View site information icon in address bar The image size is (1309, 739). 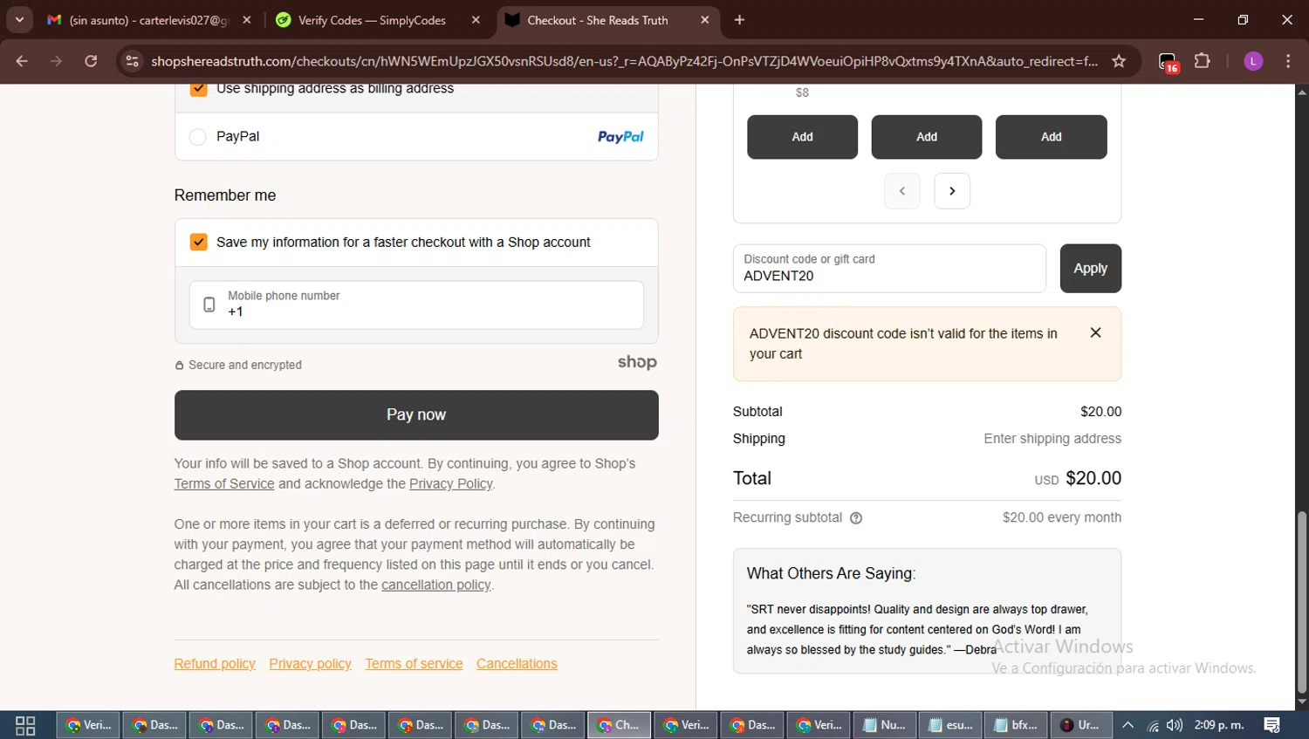pyautogui.click(x=133, y=61)
